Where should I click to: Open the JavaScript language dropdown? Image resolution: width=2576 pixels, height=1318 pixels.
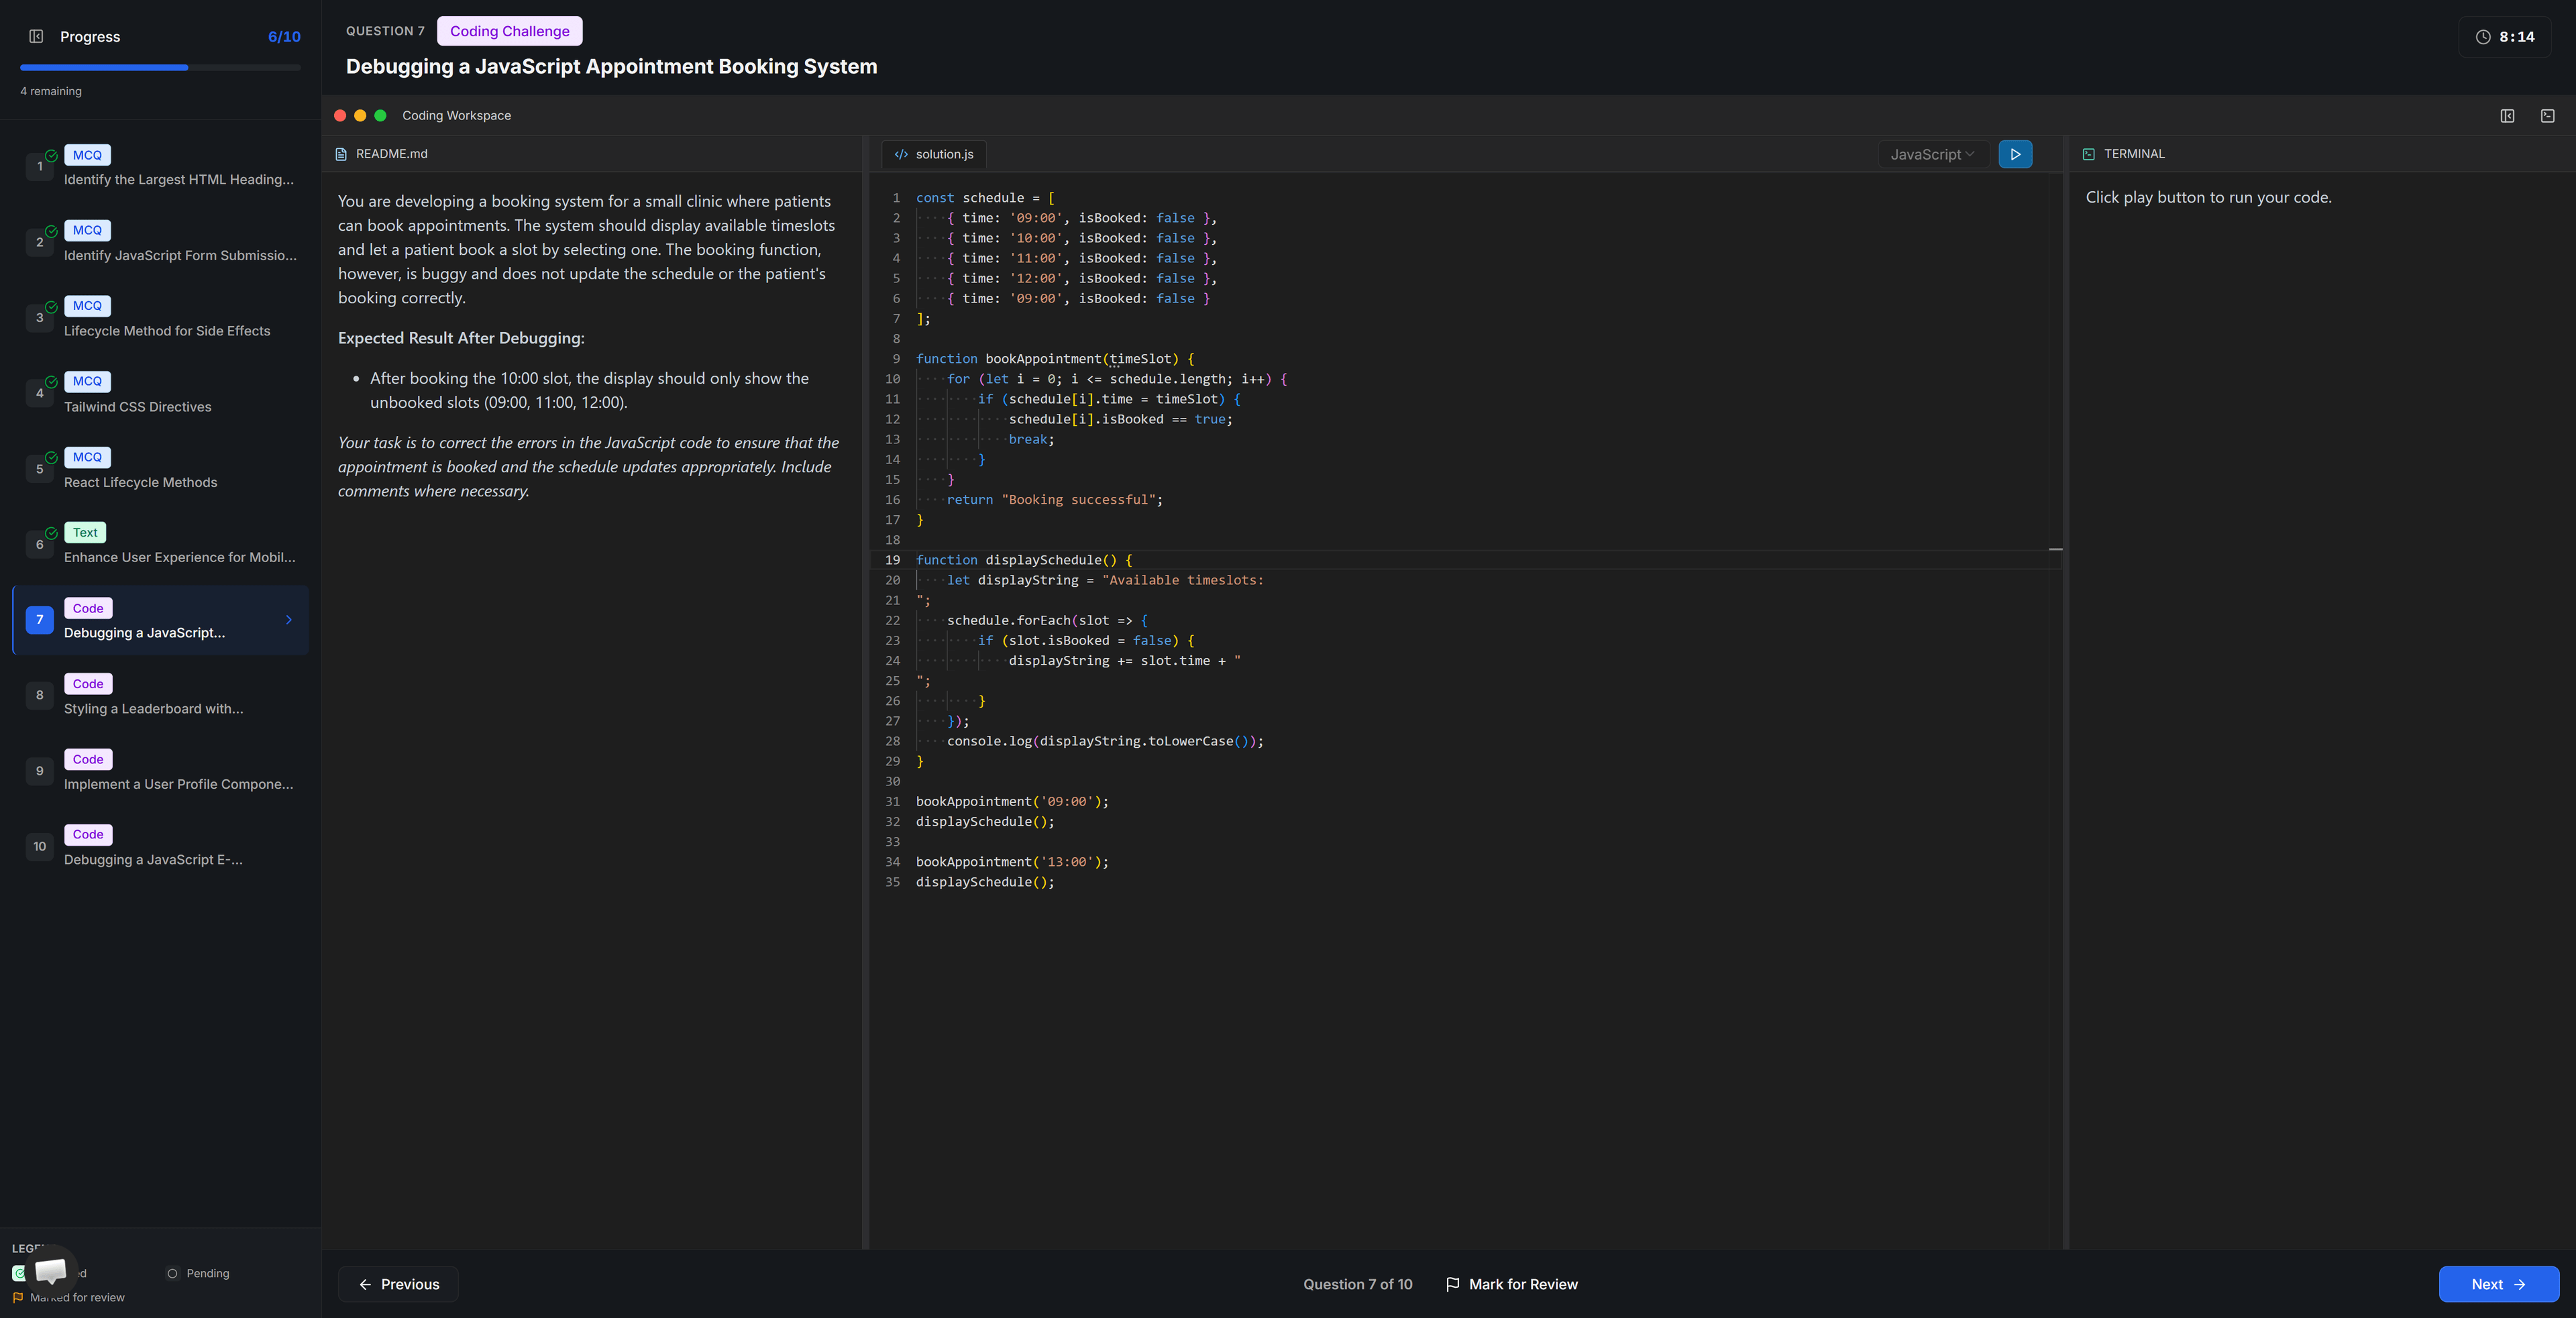pyautogui.click(x=1932, y=154)
